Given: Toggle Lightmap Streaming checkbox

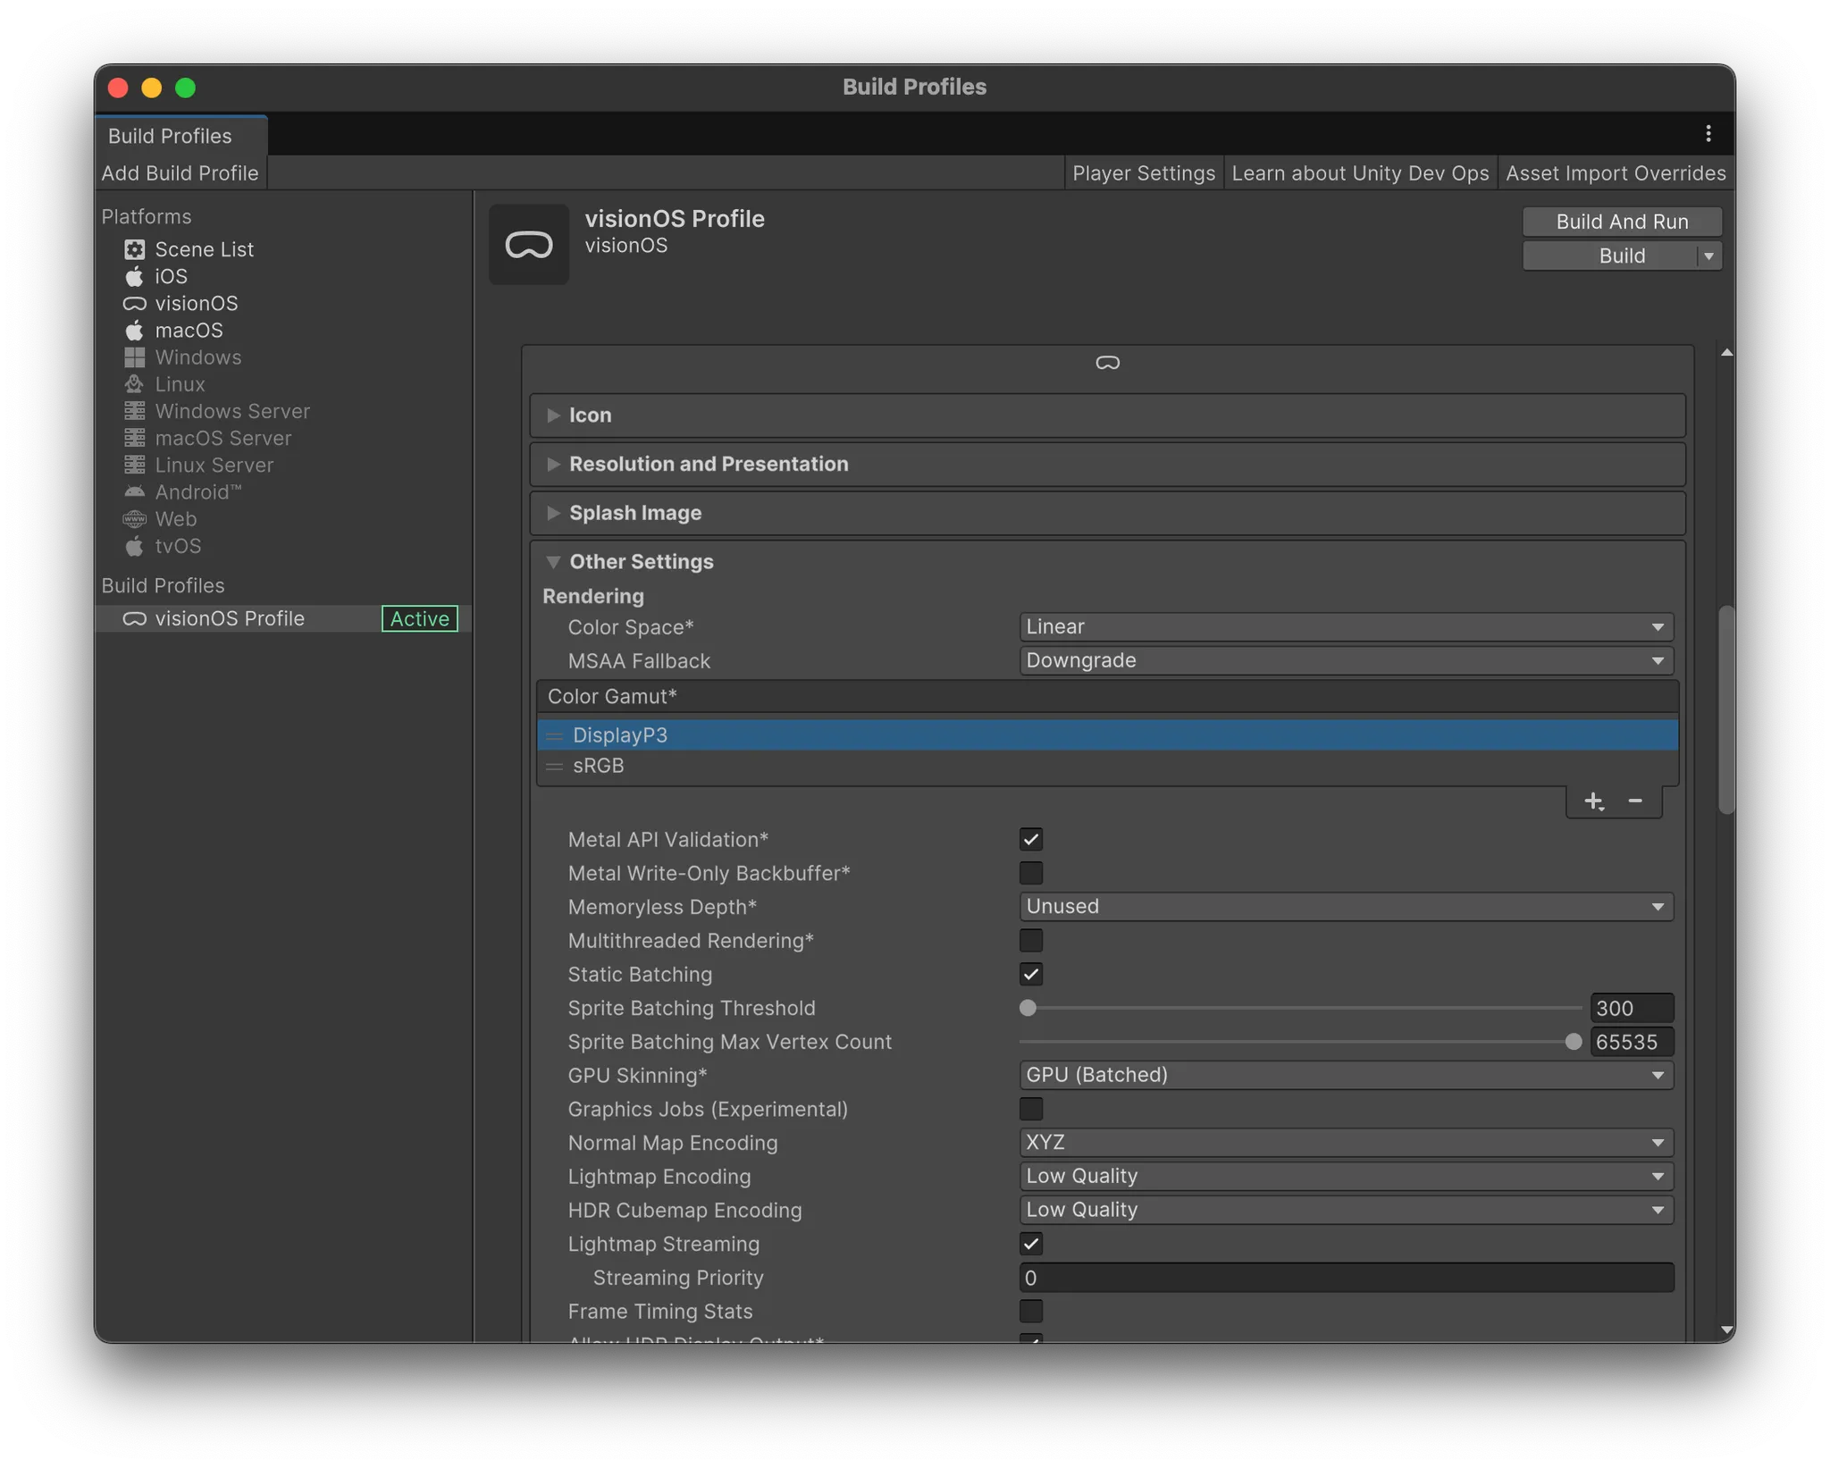Looking at the screenshot, I should [1030, 1244].
